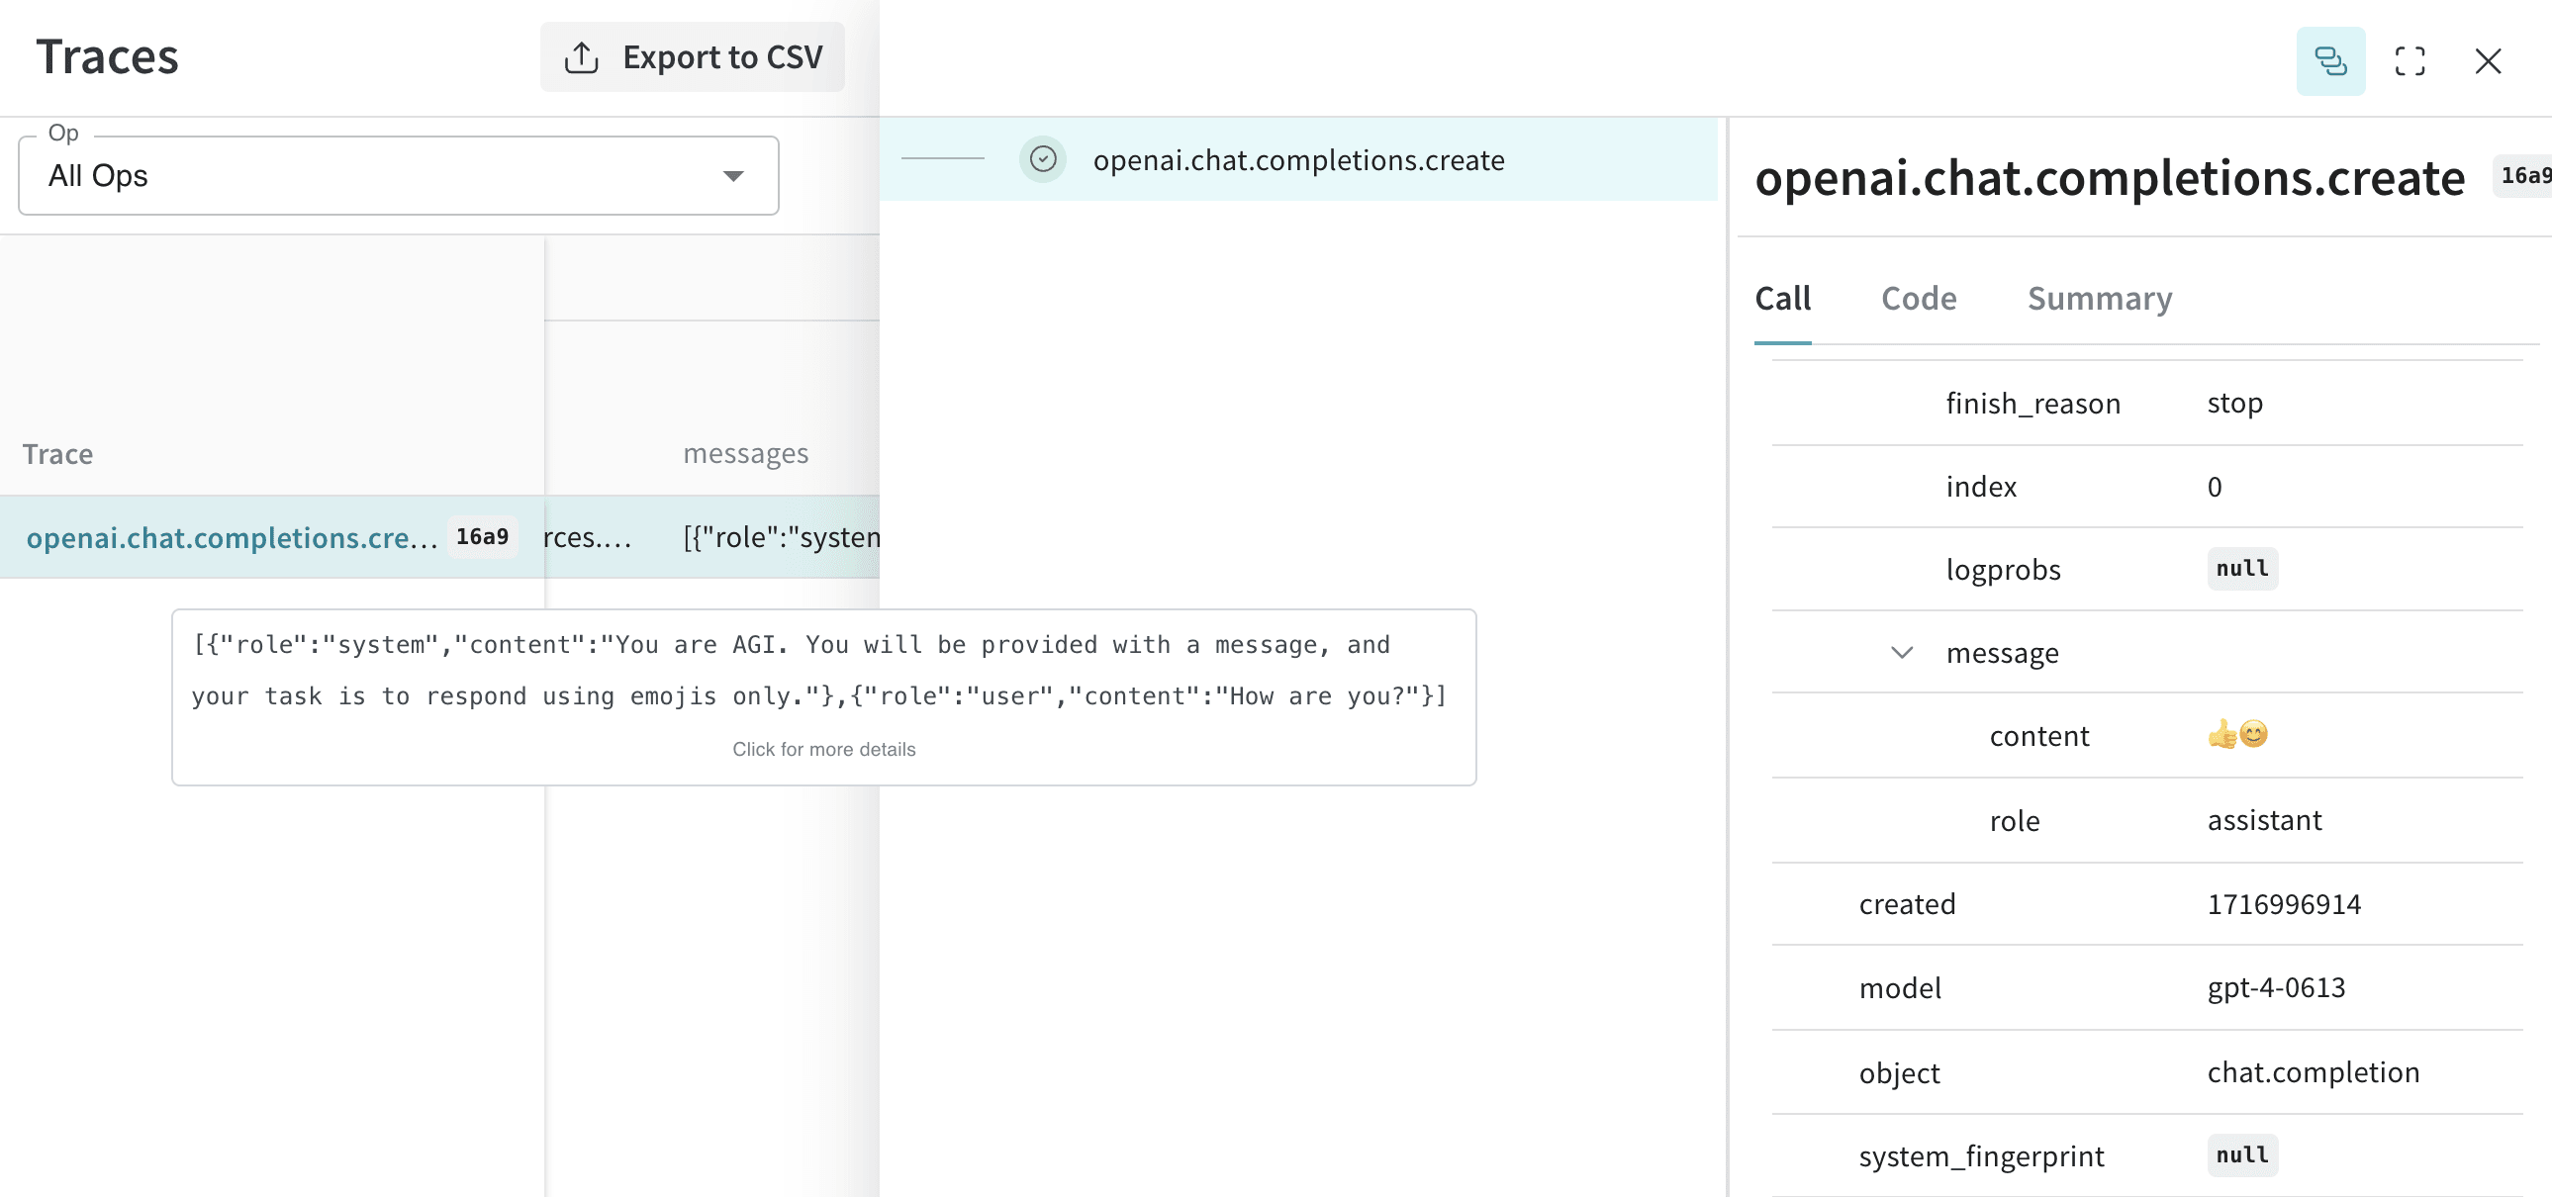Click the messages tooltip for more details
Viewport: 2552px width, 1197px height.
[x=823, y=697]
